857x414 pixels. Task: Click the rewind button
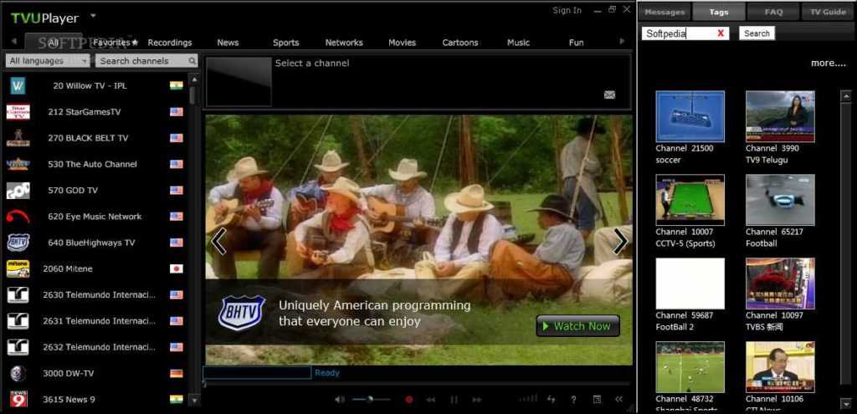pos(431,400)
